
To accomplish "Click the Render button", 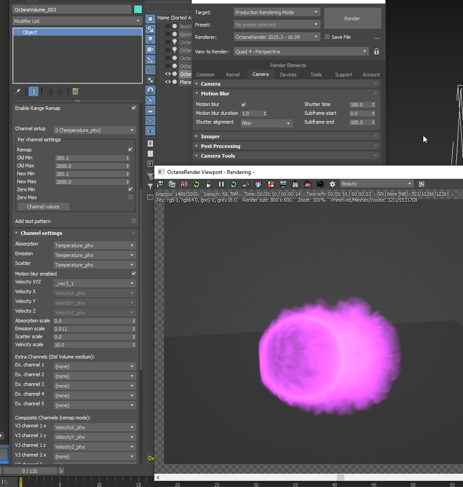I will (352, 19).
